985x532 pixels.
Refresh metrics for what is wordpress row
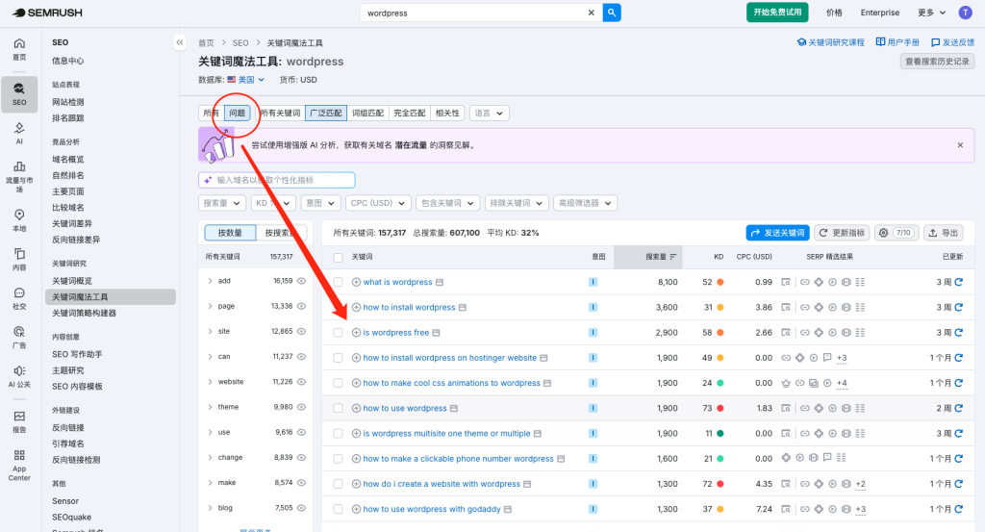(959, 282)
